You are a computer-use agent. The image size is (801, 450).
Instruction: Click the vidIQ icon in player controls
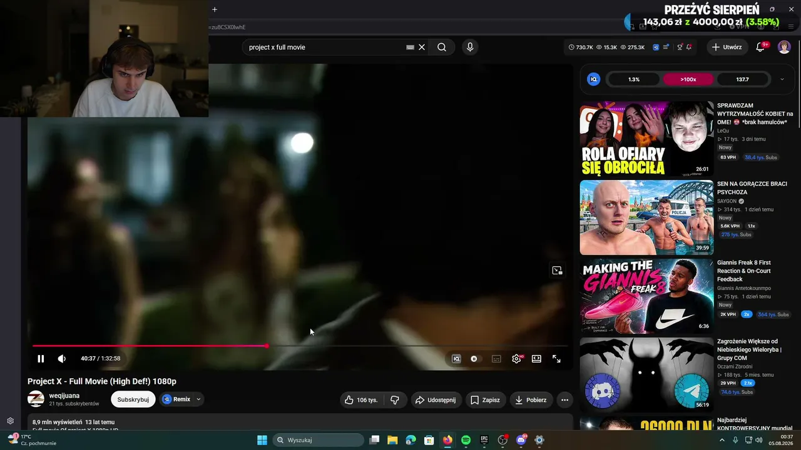click(456, 359)
